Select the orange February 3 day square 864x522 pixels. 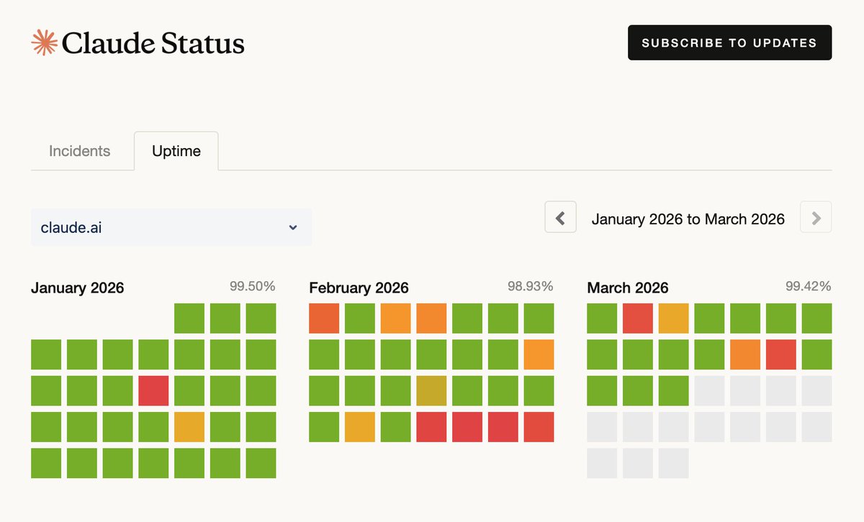point(395,319)
